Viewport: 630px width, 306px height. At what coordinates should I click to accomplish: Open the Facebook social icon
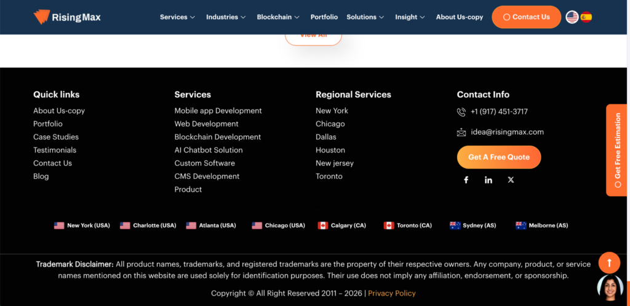466,180
